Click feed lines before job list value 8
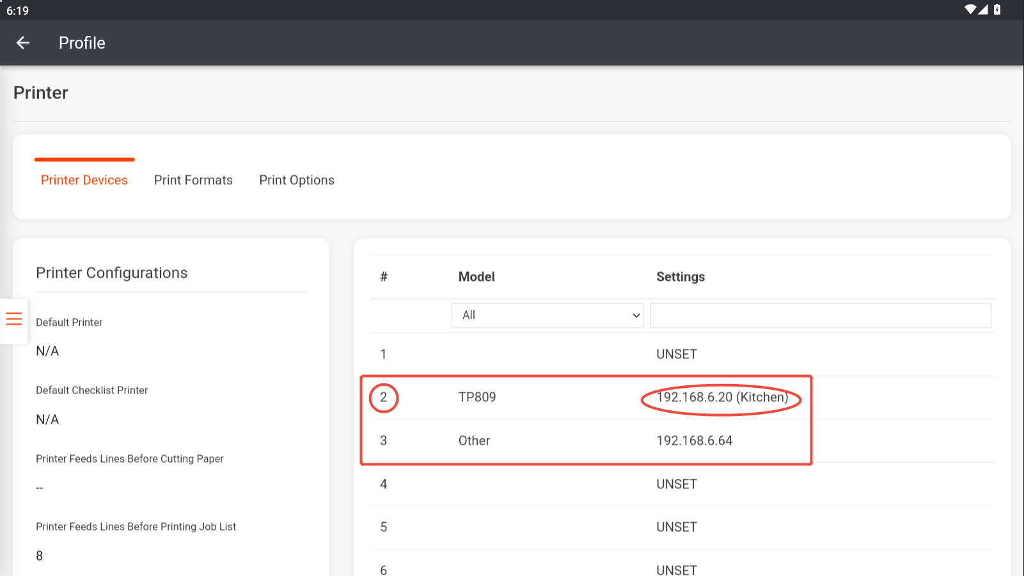The height and width of the screenshot is (576, 1024). tap(40, 556)
